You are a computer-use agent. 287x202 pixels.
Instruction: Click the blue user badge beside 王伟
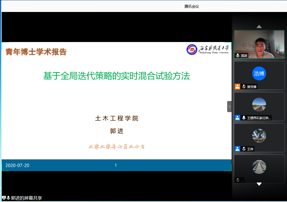tap(237, 149)
